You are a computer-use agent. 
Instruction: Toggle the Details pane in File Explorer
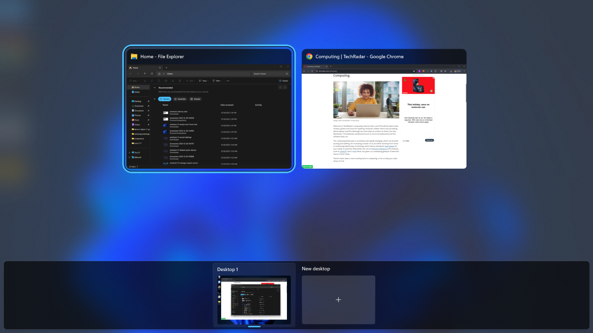tap(284, 81)
